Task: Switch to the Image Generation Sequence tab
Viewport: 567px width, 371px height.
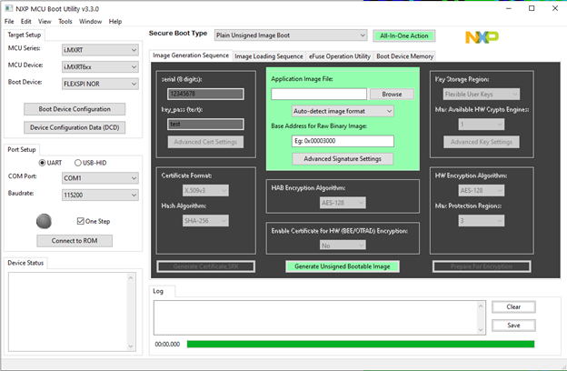Action: point(191,55)
